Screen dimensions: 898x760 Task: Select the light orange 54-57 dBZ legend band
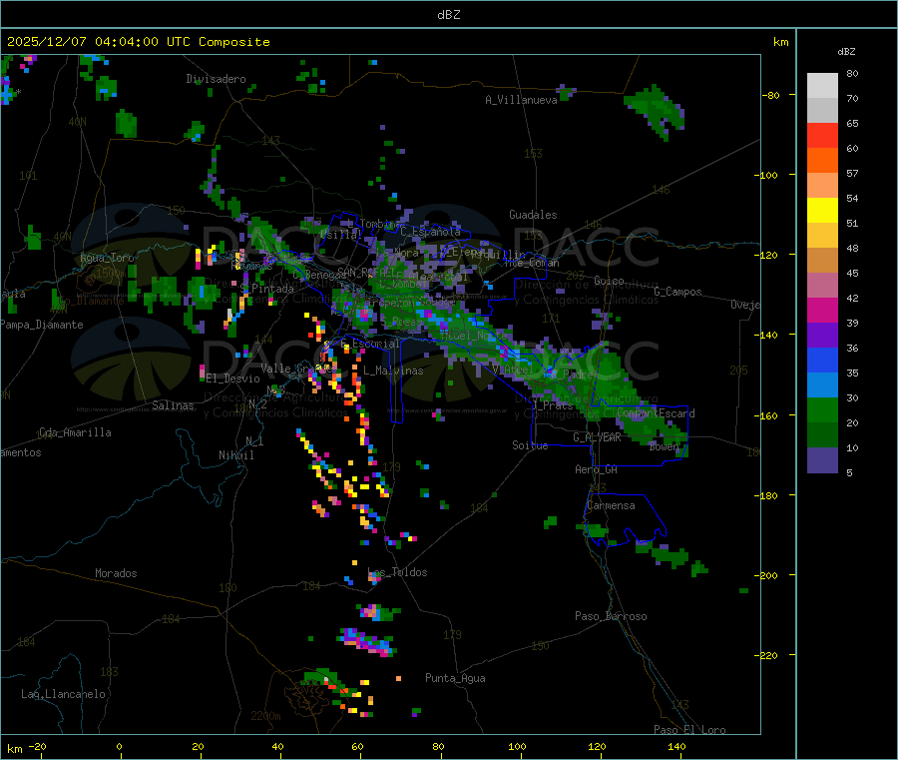click(822, 186)
